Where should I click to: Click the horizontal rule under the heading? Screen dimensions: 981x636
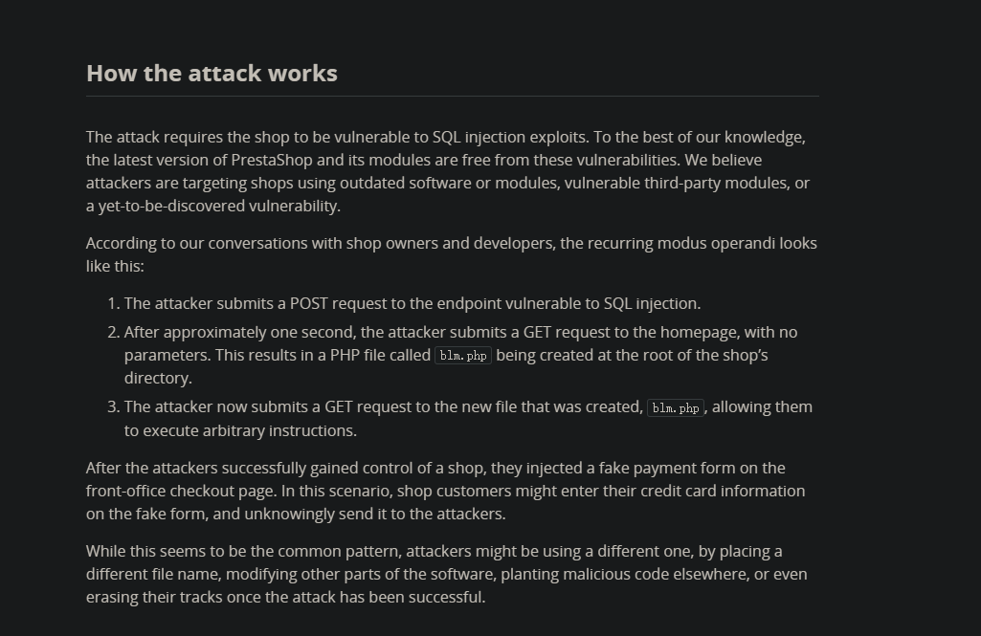453,97
